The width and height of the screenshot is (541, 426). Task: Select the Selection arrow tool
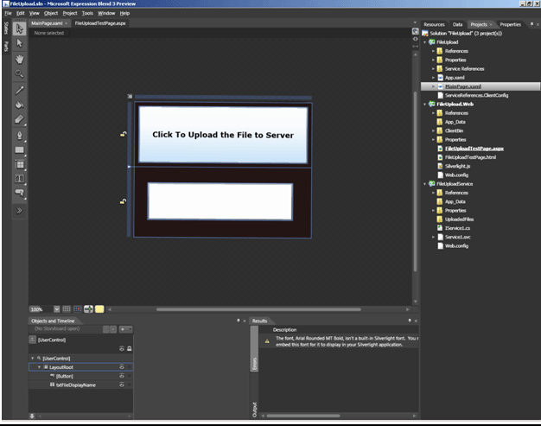[x=20, y=29]
